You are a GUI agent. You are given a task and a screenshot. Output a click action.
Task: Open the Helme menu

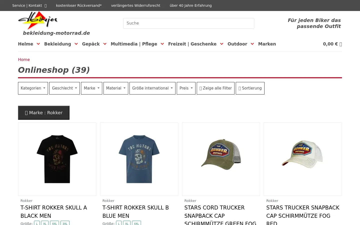pos(25,44)
